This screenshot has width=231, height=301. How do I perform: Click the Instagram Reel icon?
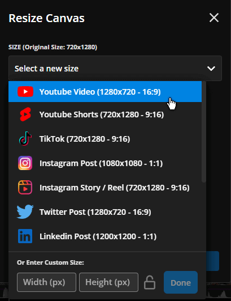pyautogui.click(x=25, y=188)
